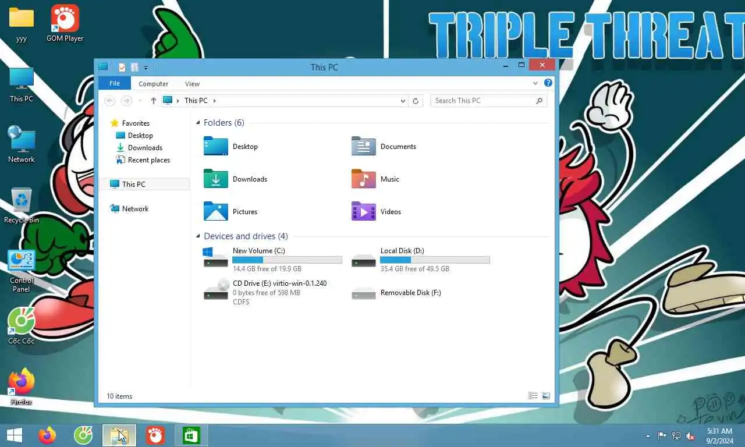The width and height of the screenshot is (745, 447).
Task: Open GOM Player from the taskbar
Action: [x=155, y=435]
